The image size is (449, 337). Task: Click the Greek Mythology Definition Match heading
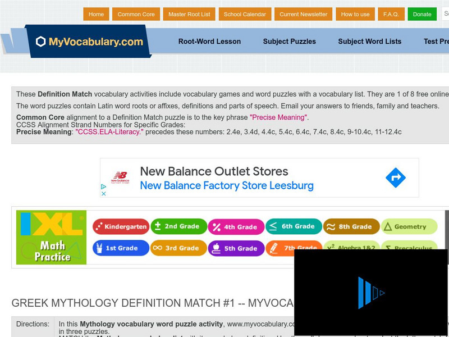point(153,303)
